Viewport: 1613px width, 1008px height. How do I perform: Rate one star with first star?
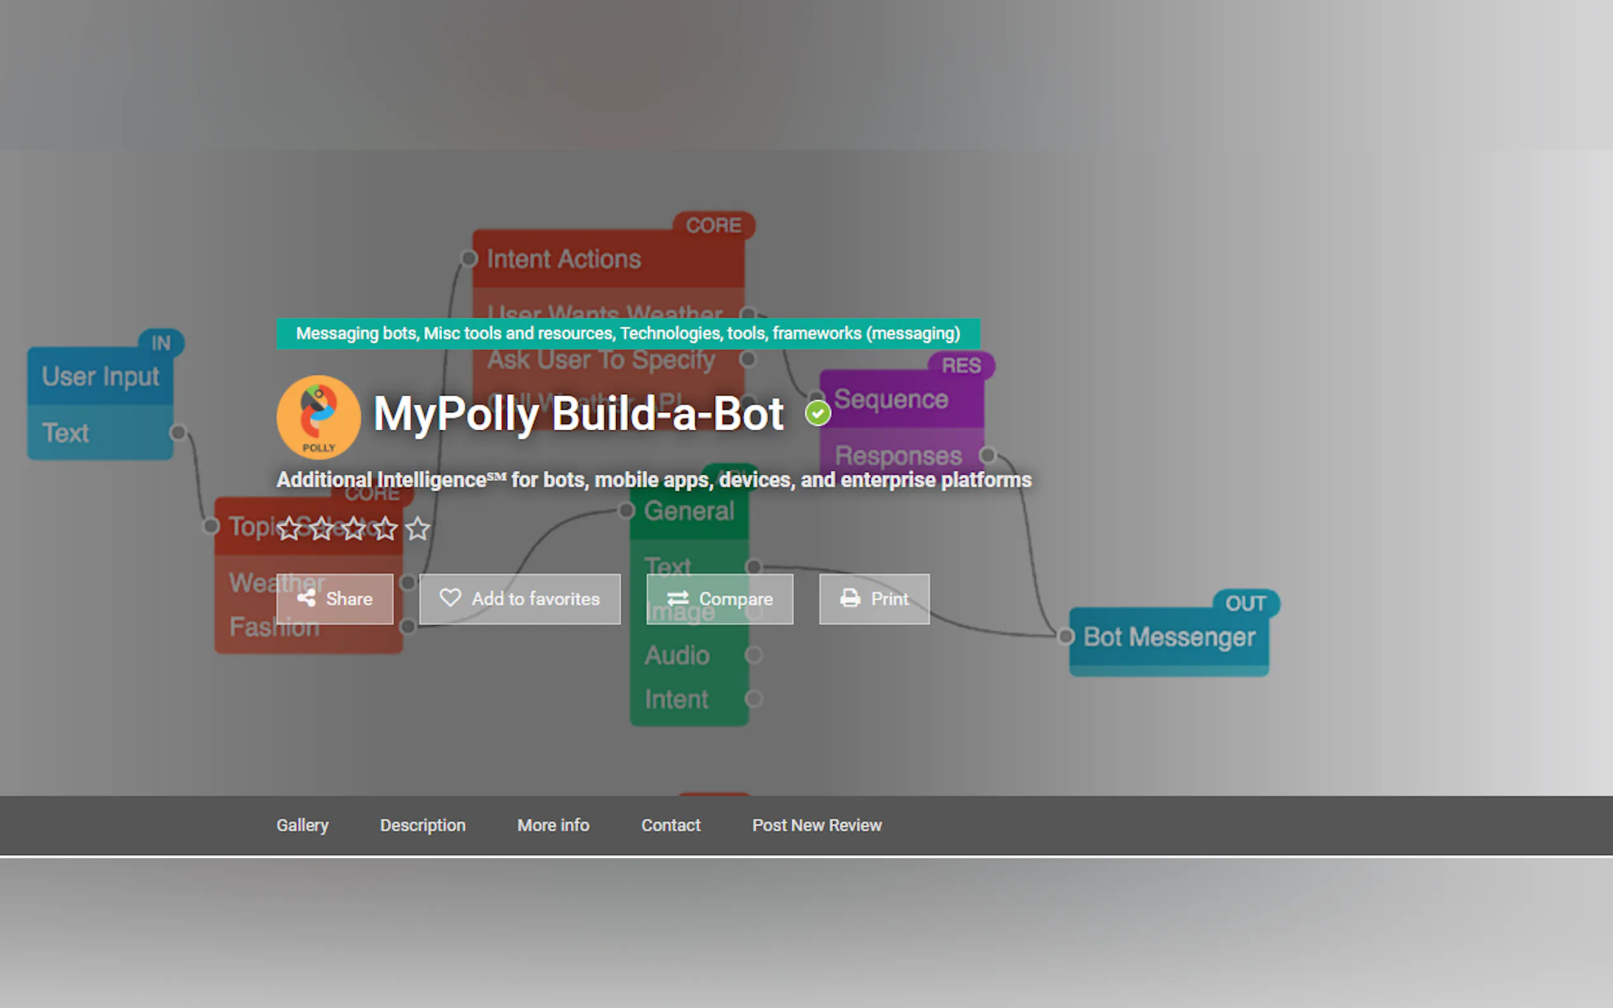click(x=290, y=529)
